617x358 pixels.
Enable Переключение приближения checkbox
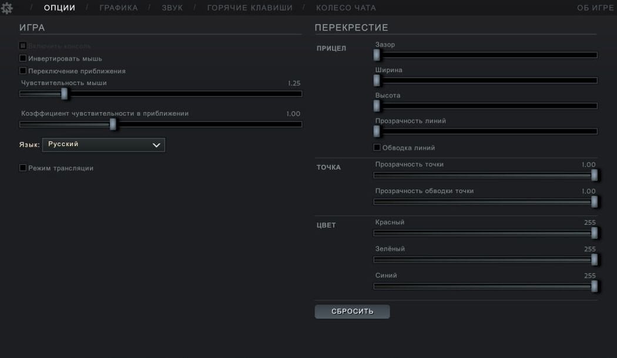pos(23,71)
